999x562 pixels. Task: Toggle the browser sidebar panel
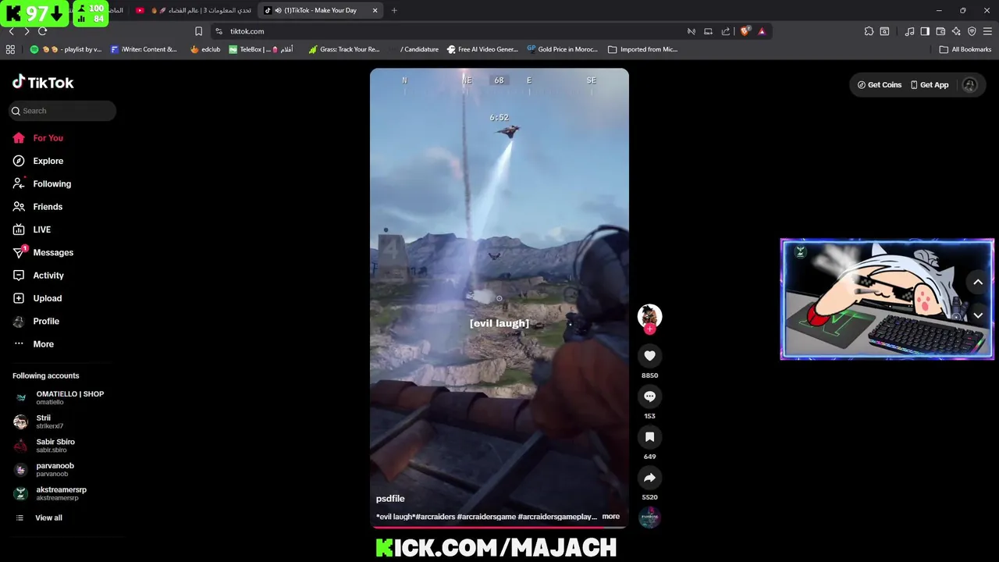(925, 31)
